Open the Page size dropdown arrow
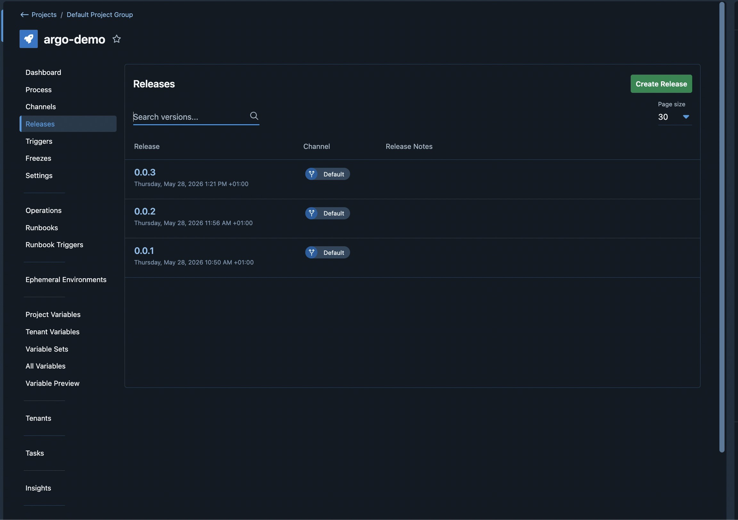Image resolution: width=738 pixels, height=520 pixels. (x=686, y=117)
